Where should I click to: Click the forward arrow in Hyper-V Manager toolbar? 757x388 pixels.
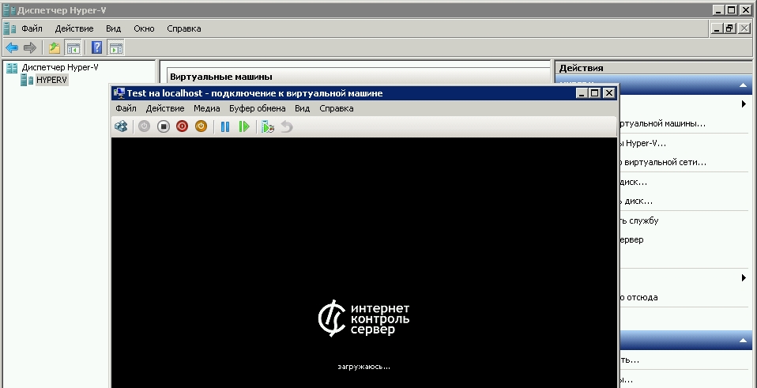30,47
